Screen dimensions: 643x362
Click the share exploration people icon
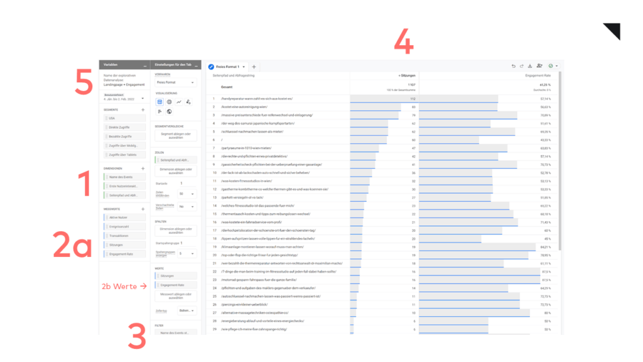click(x=539, y=66)
